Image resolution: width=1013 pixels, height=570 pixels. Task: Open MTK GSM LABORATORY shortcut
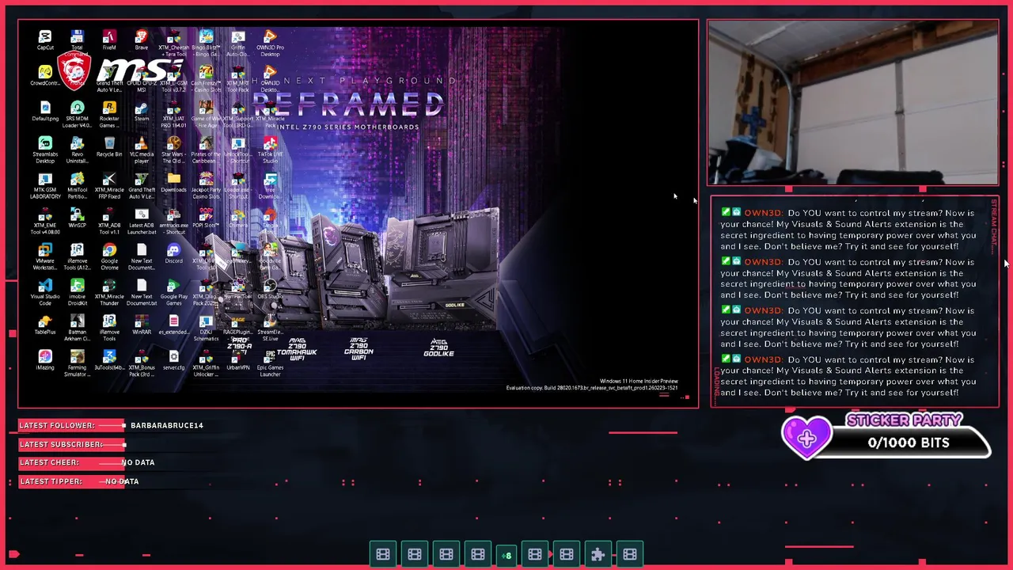coord(45,186)
